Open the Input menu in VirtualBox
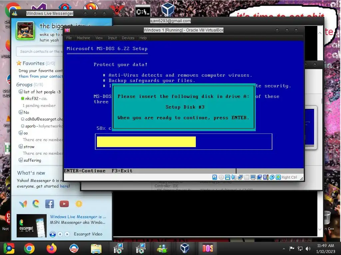Image resolution: width=341 pixels, height=255 pixels. [x=112, y=38]
